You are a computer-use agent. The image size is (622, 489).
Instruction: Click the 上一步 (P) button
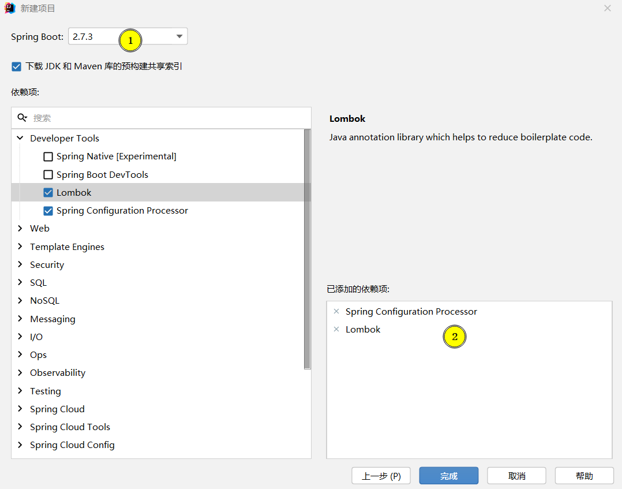[381, 475]
